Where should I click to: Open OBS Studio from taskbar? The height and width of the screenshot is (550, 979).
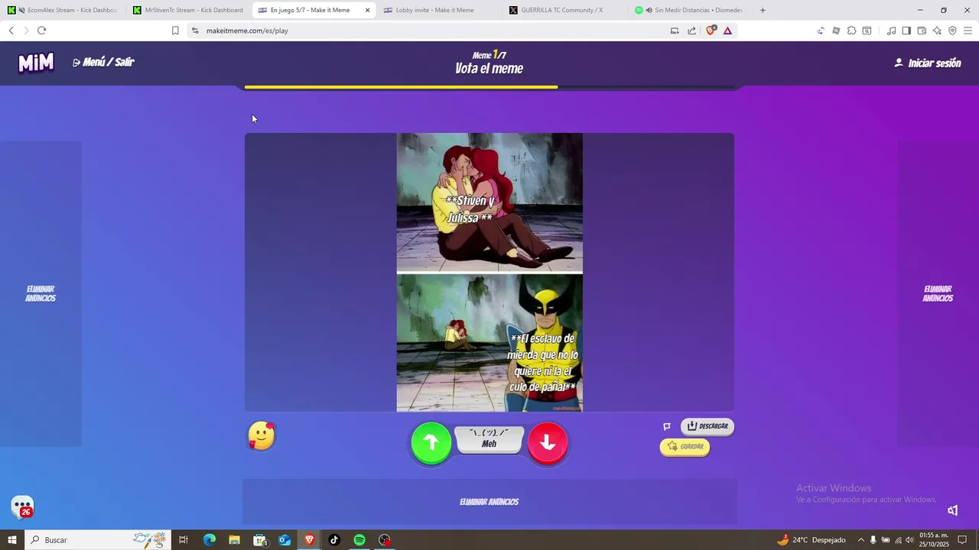[385, 540]
